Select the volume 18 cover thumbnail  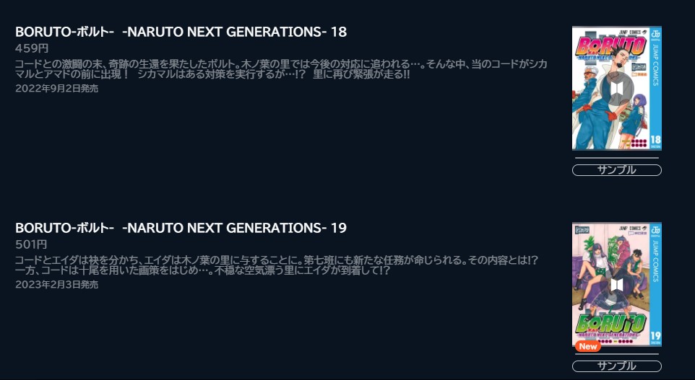pyautogui.click(x=616, y=88)
